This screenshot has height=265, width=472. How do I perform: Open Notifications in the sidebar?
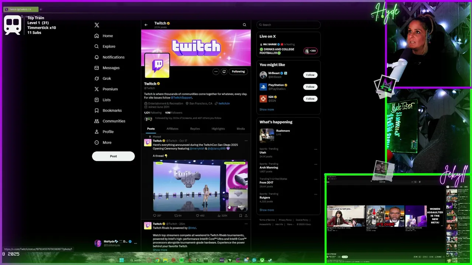(109, 57)
